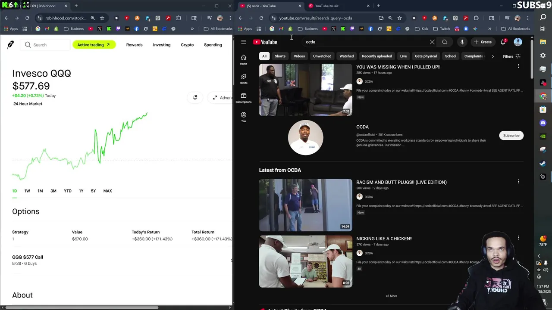
Task: Open Twitch bookmarks folder
Action: (x=441, y=29)
